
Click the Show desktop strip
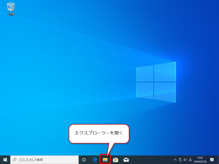click(x=218, y=160)
